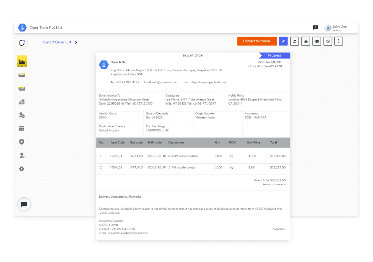Click the Unit Price column header
373x262 pixels.
[253, 142]
